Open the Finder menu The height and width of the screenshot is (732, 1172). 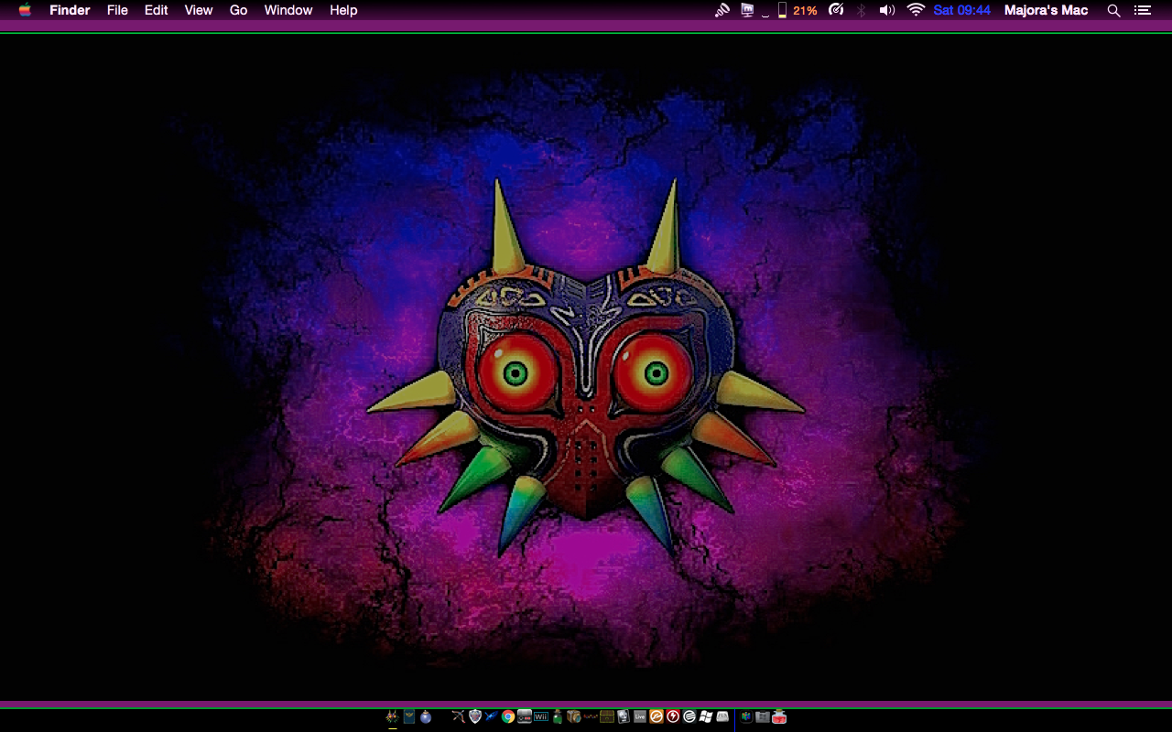click(70, 10)
